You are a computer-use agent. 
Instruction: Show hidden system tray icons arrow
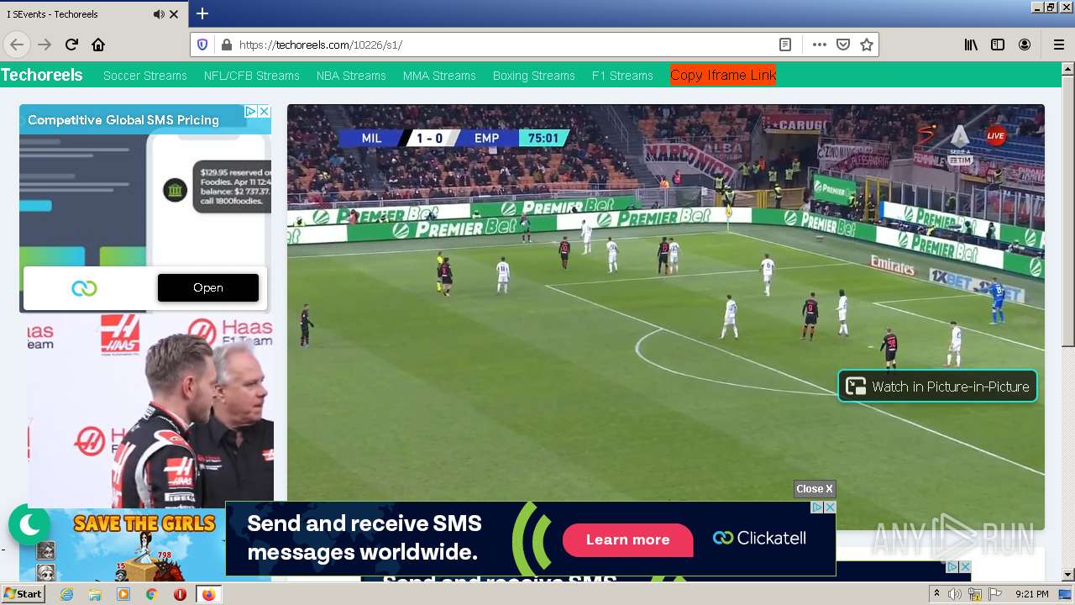[936, 594]
